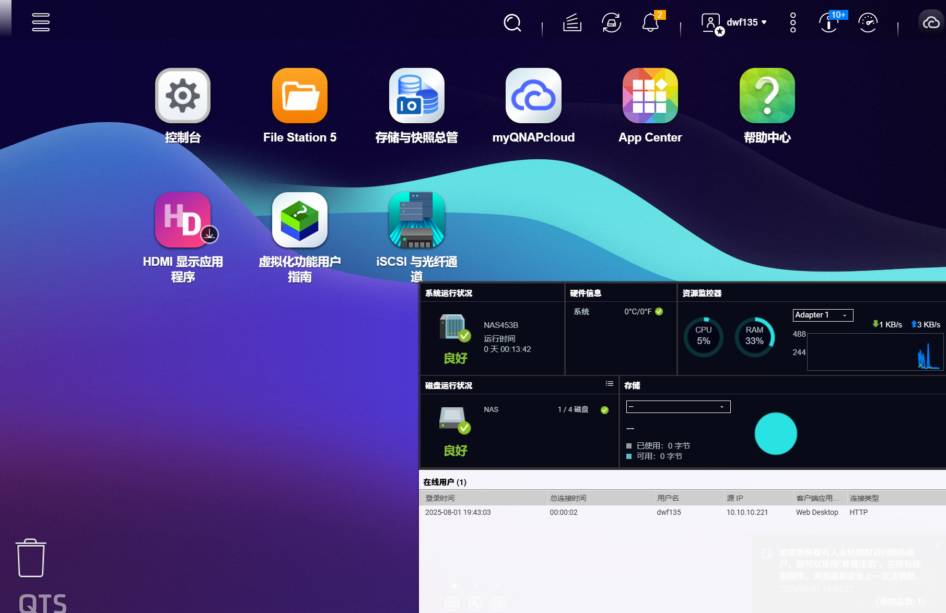Open external devices icon in top bar
Screen dimensions: 946x613
click(611, 22)
